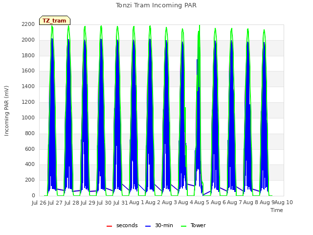
Task: Select the 30-min legend label
Action: pyautogui.click(x=164, y=225)
